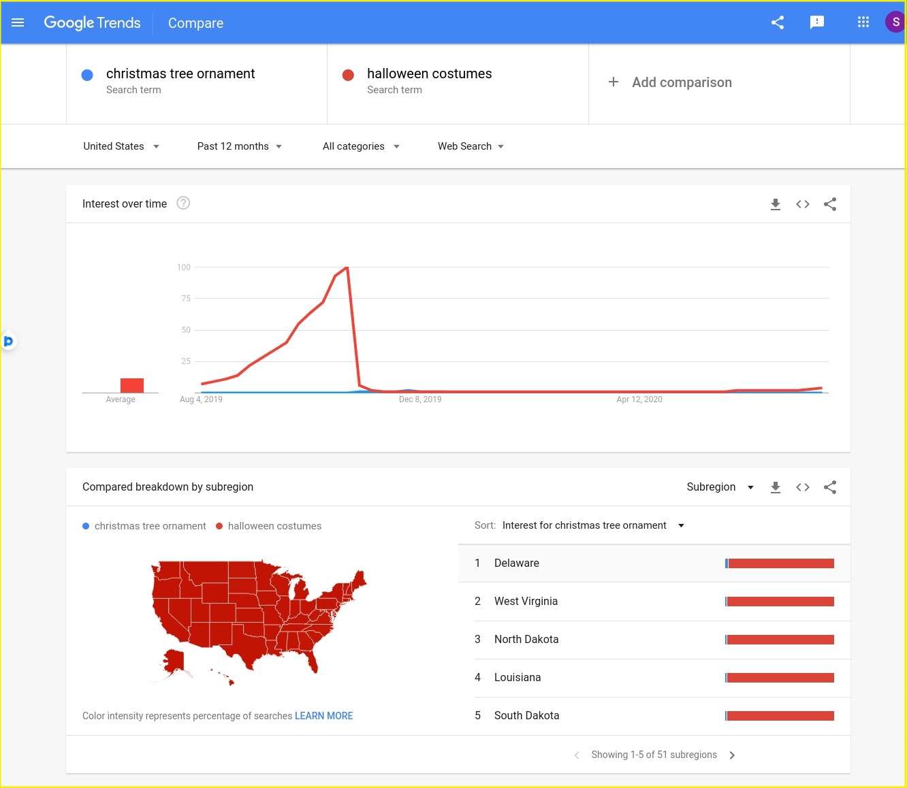Open the send feedback icon

click(817, 22)
